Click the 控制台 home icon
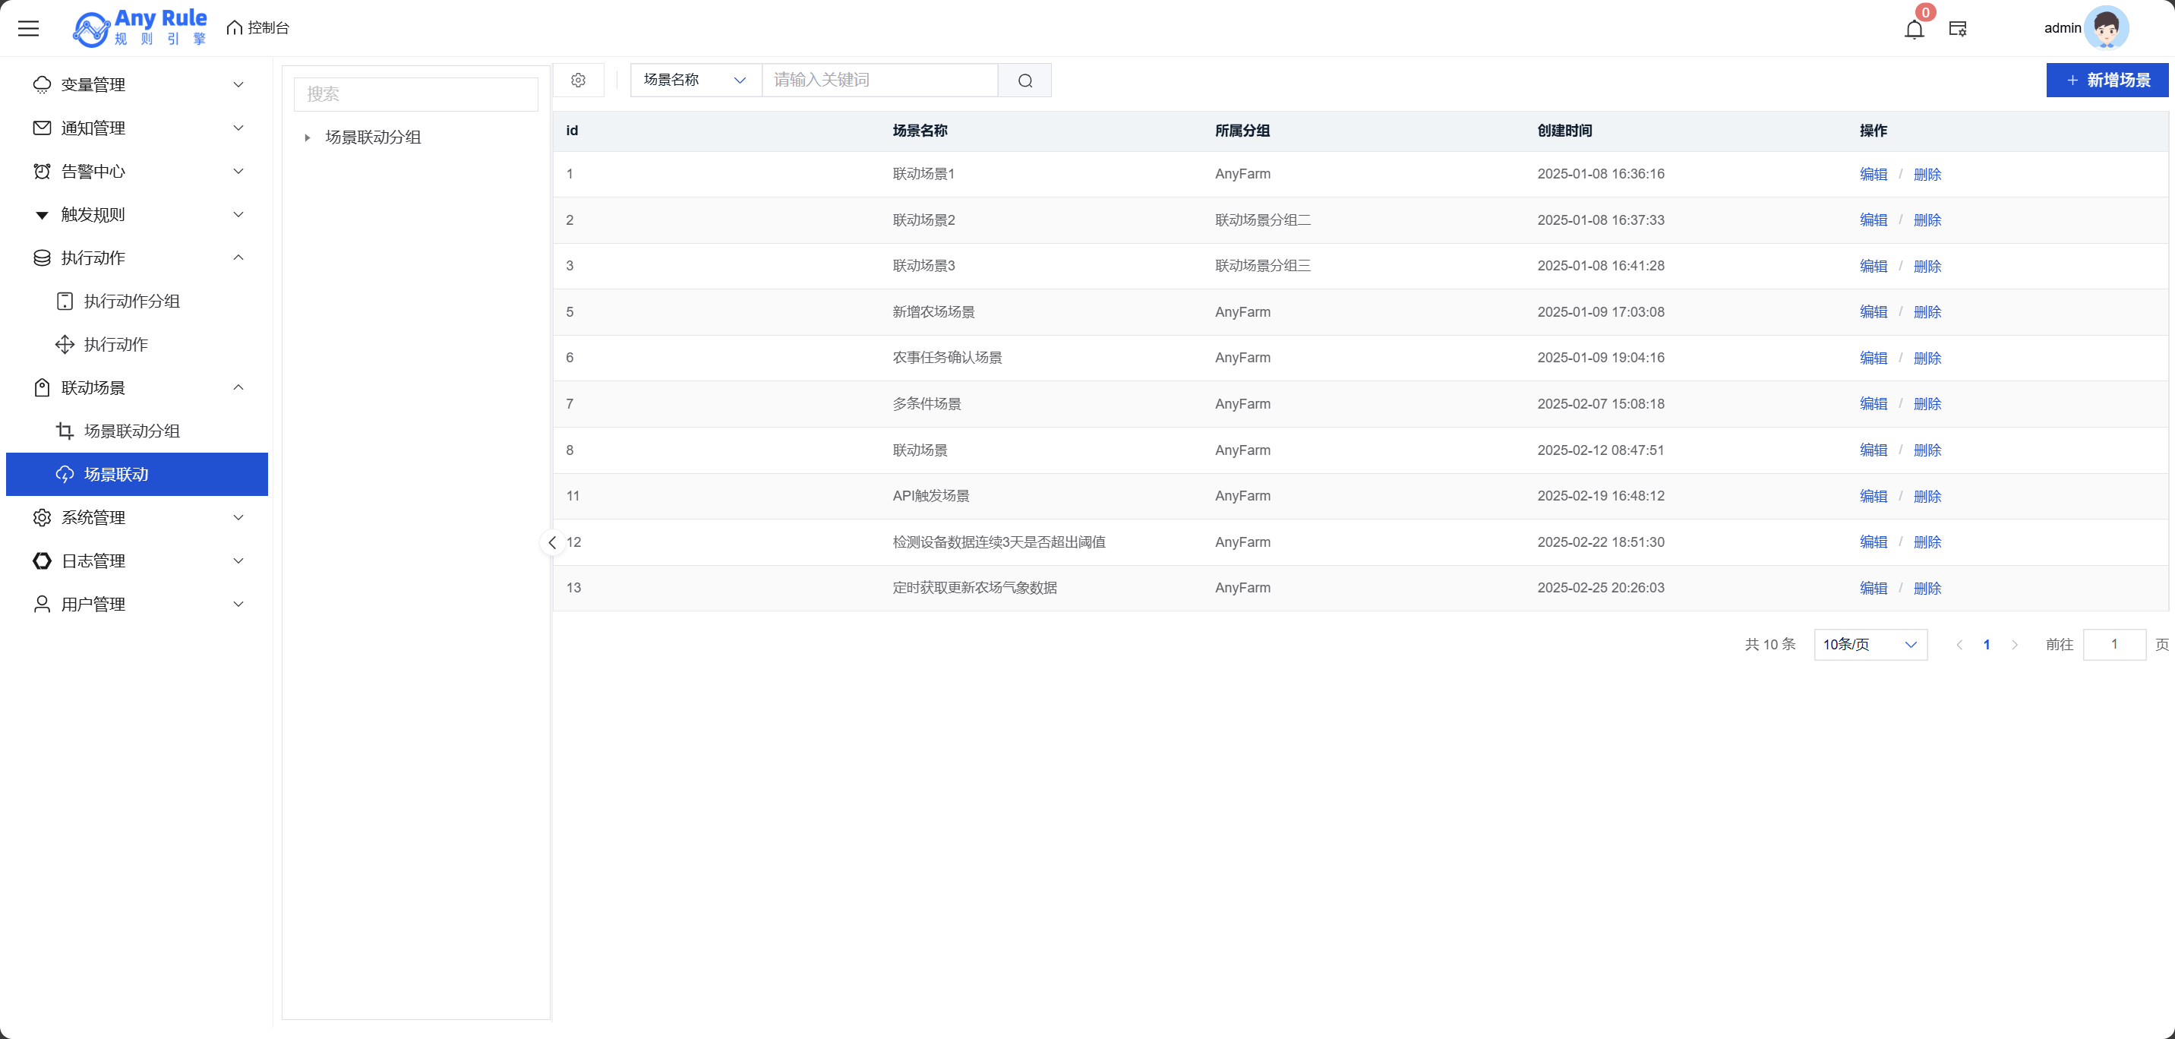 235,28
